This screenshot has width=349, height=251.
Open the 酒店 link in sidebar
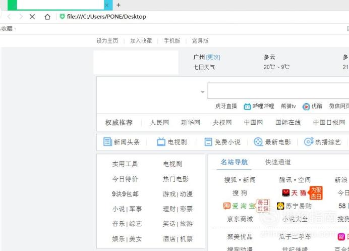tap(169, 239)
